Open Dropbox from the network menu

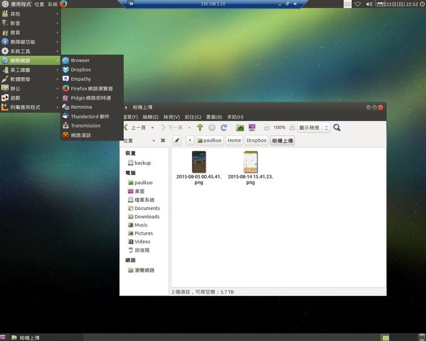(x=81, y=70)
